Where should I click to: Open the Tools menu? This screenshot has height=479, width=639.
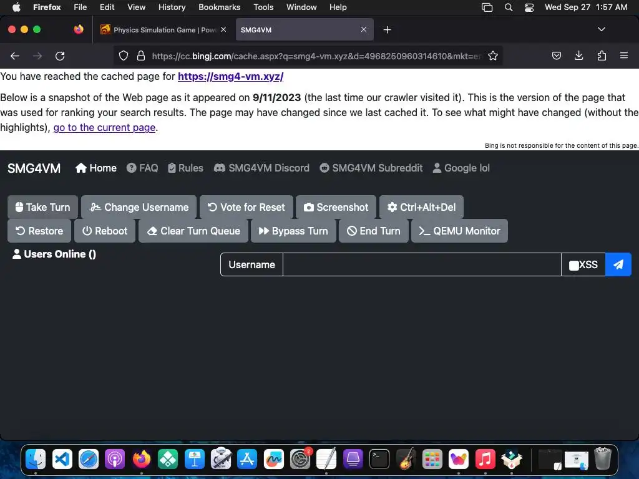tap(263, 7)
